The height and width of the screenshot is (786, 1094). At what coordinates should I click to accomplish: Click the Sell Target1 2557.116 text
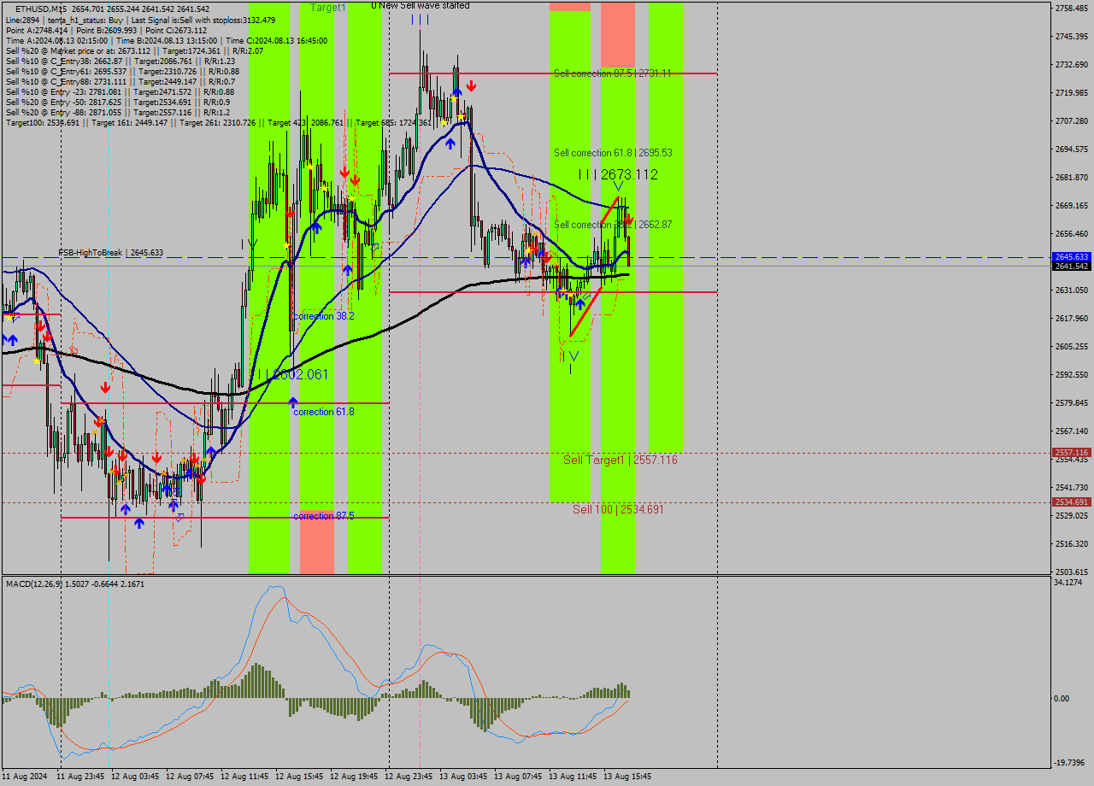point(618,460)
